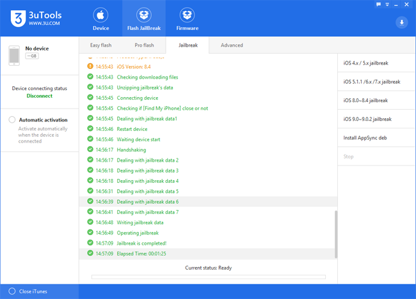Select the Jailbreak tab
The height and width of the screenshot is (299, 416).
pos(188,45)
